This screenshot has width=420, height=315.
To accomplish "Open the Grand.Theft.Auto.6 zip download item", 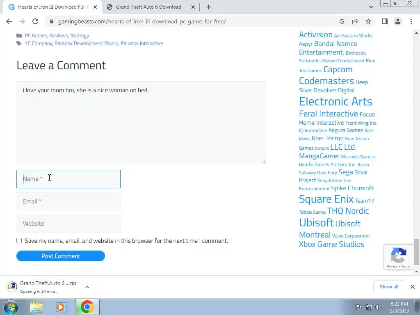I will (x=43, y=287).
